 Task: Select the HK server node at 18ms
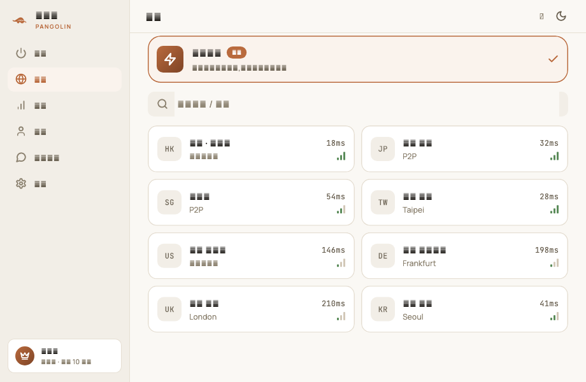251,149
